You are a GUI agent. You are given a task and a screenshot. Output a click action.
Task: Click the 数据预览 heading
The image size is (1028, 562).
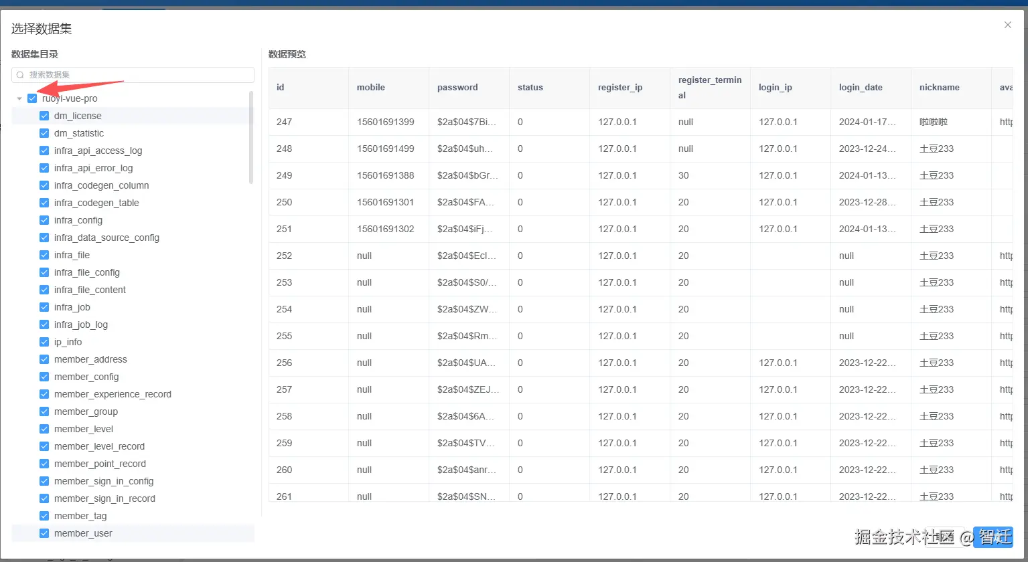tap(287, 54)
